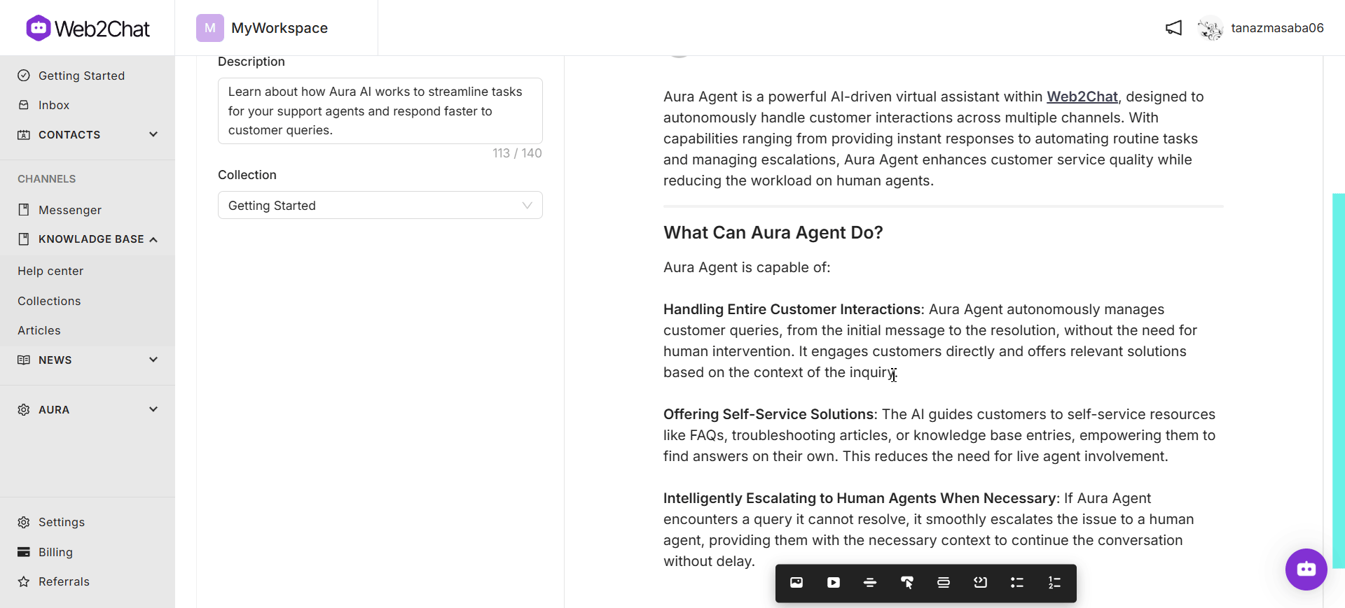Viewport: 1345px width, 608px height.
Task: Click the text Aura Agent is capable of:
Action: [x=747, y=267]
